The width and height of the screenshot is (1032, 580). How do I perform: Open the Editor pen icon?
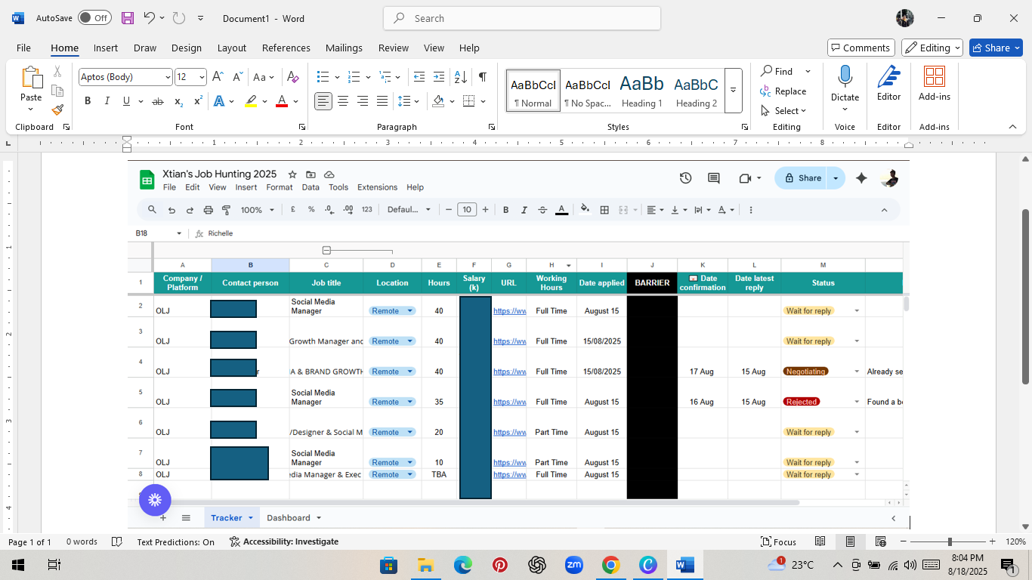pyautogui.click(x=888, y=83)
